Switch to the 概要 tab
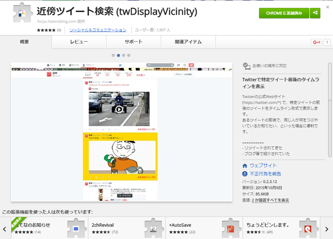Image resolution: width=333 pixels, height=239 pixels. [25, 42]
